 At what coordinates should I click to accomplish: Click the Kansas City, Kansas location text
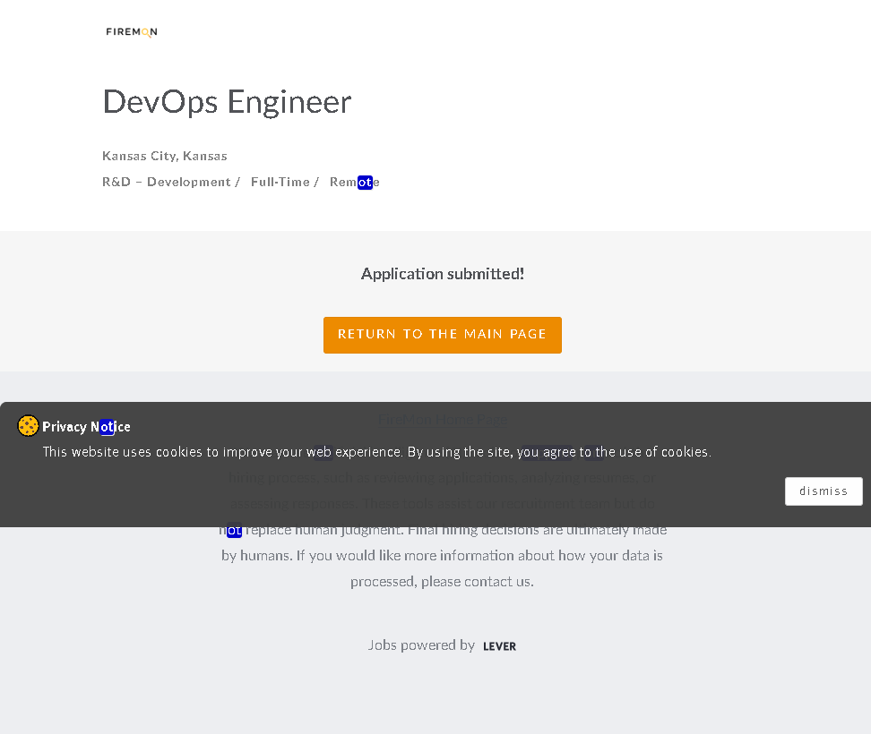(x=165, y=156)
